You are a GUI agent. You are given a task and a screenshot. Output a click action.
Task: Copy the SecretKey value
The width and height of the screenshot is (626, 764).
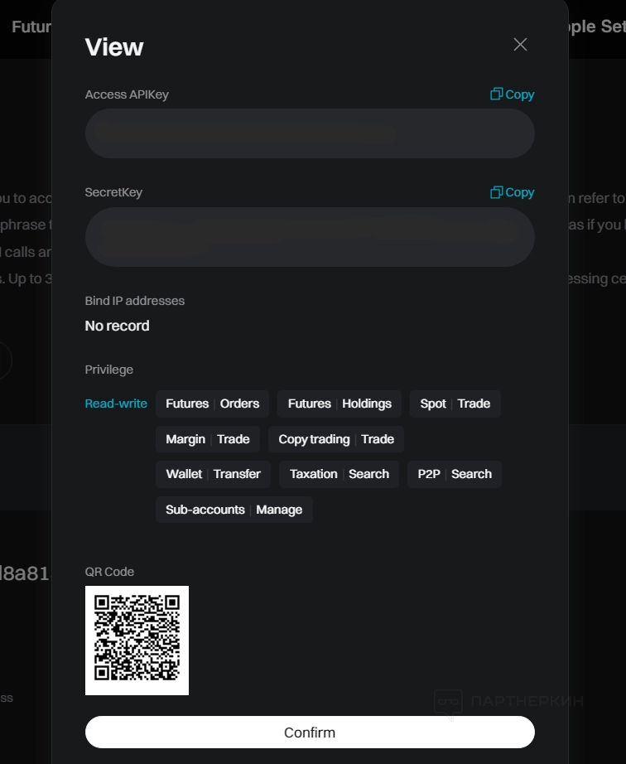coord(512,192)
